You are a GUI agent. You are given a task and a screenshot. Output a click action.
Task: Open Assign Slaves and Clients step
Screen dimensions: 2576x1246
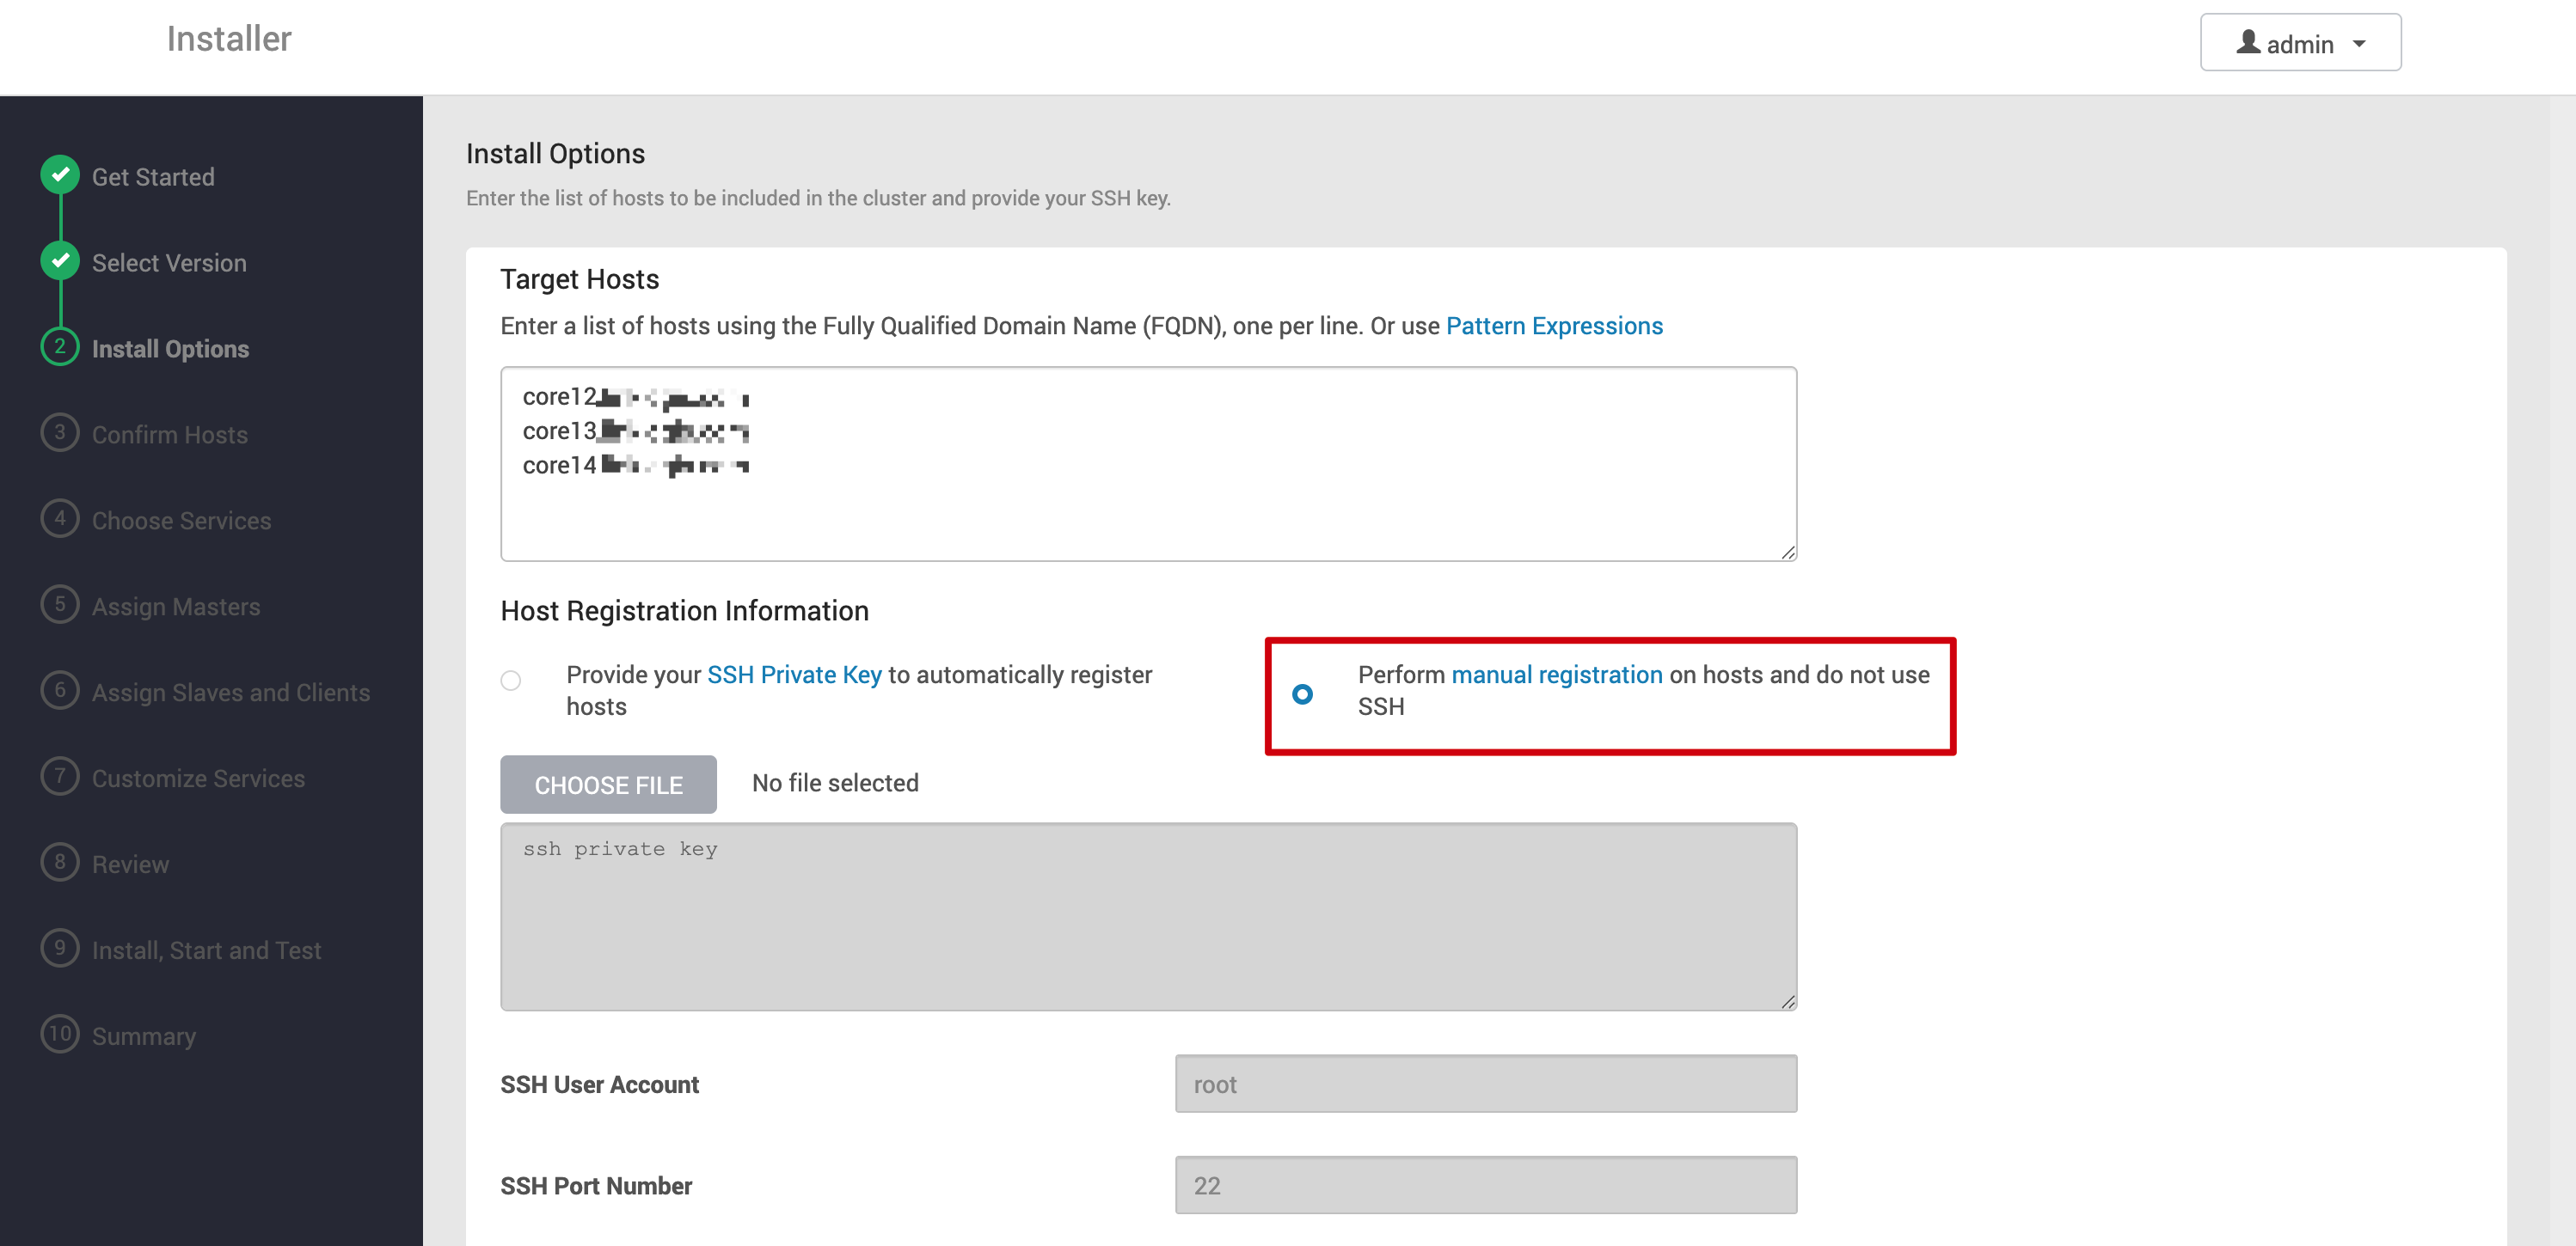(x=230, y=693)
